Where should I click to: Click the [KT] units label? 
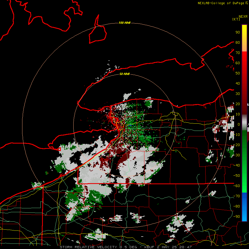click(x=236, y=19)
